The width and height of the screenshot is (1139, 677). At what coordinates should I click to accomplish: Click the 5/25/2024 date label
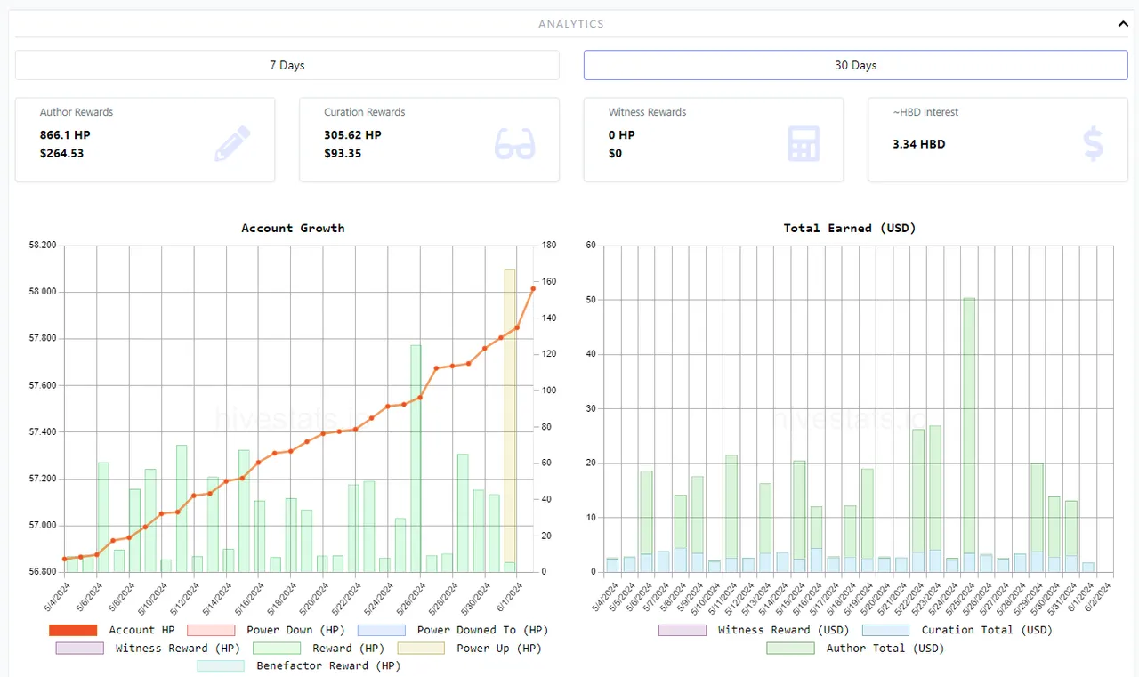coord(963,598)
